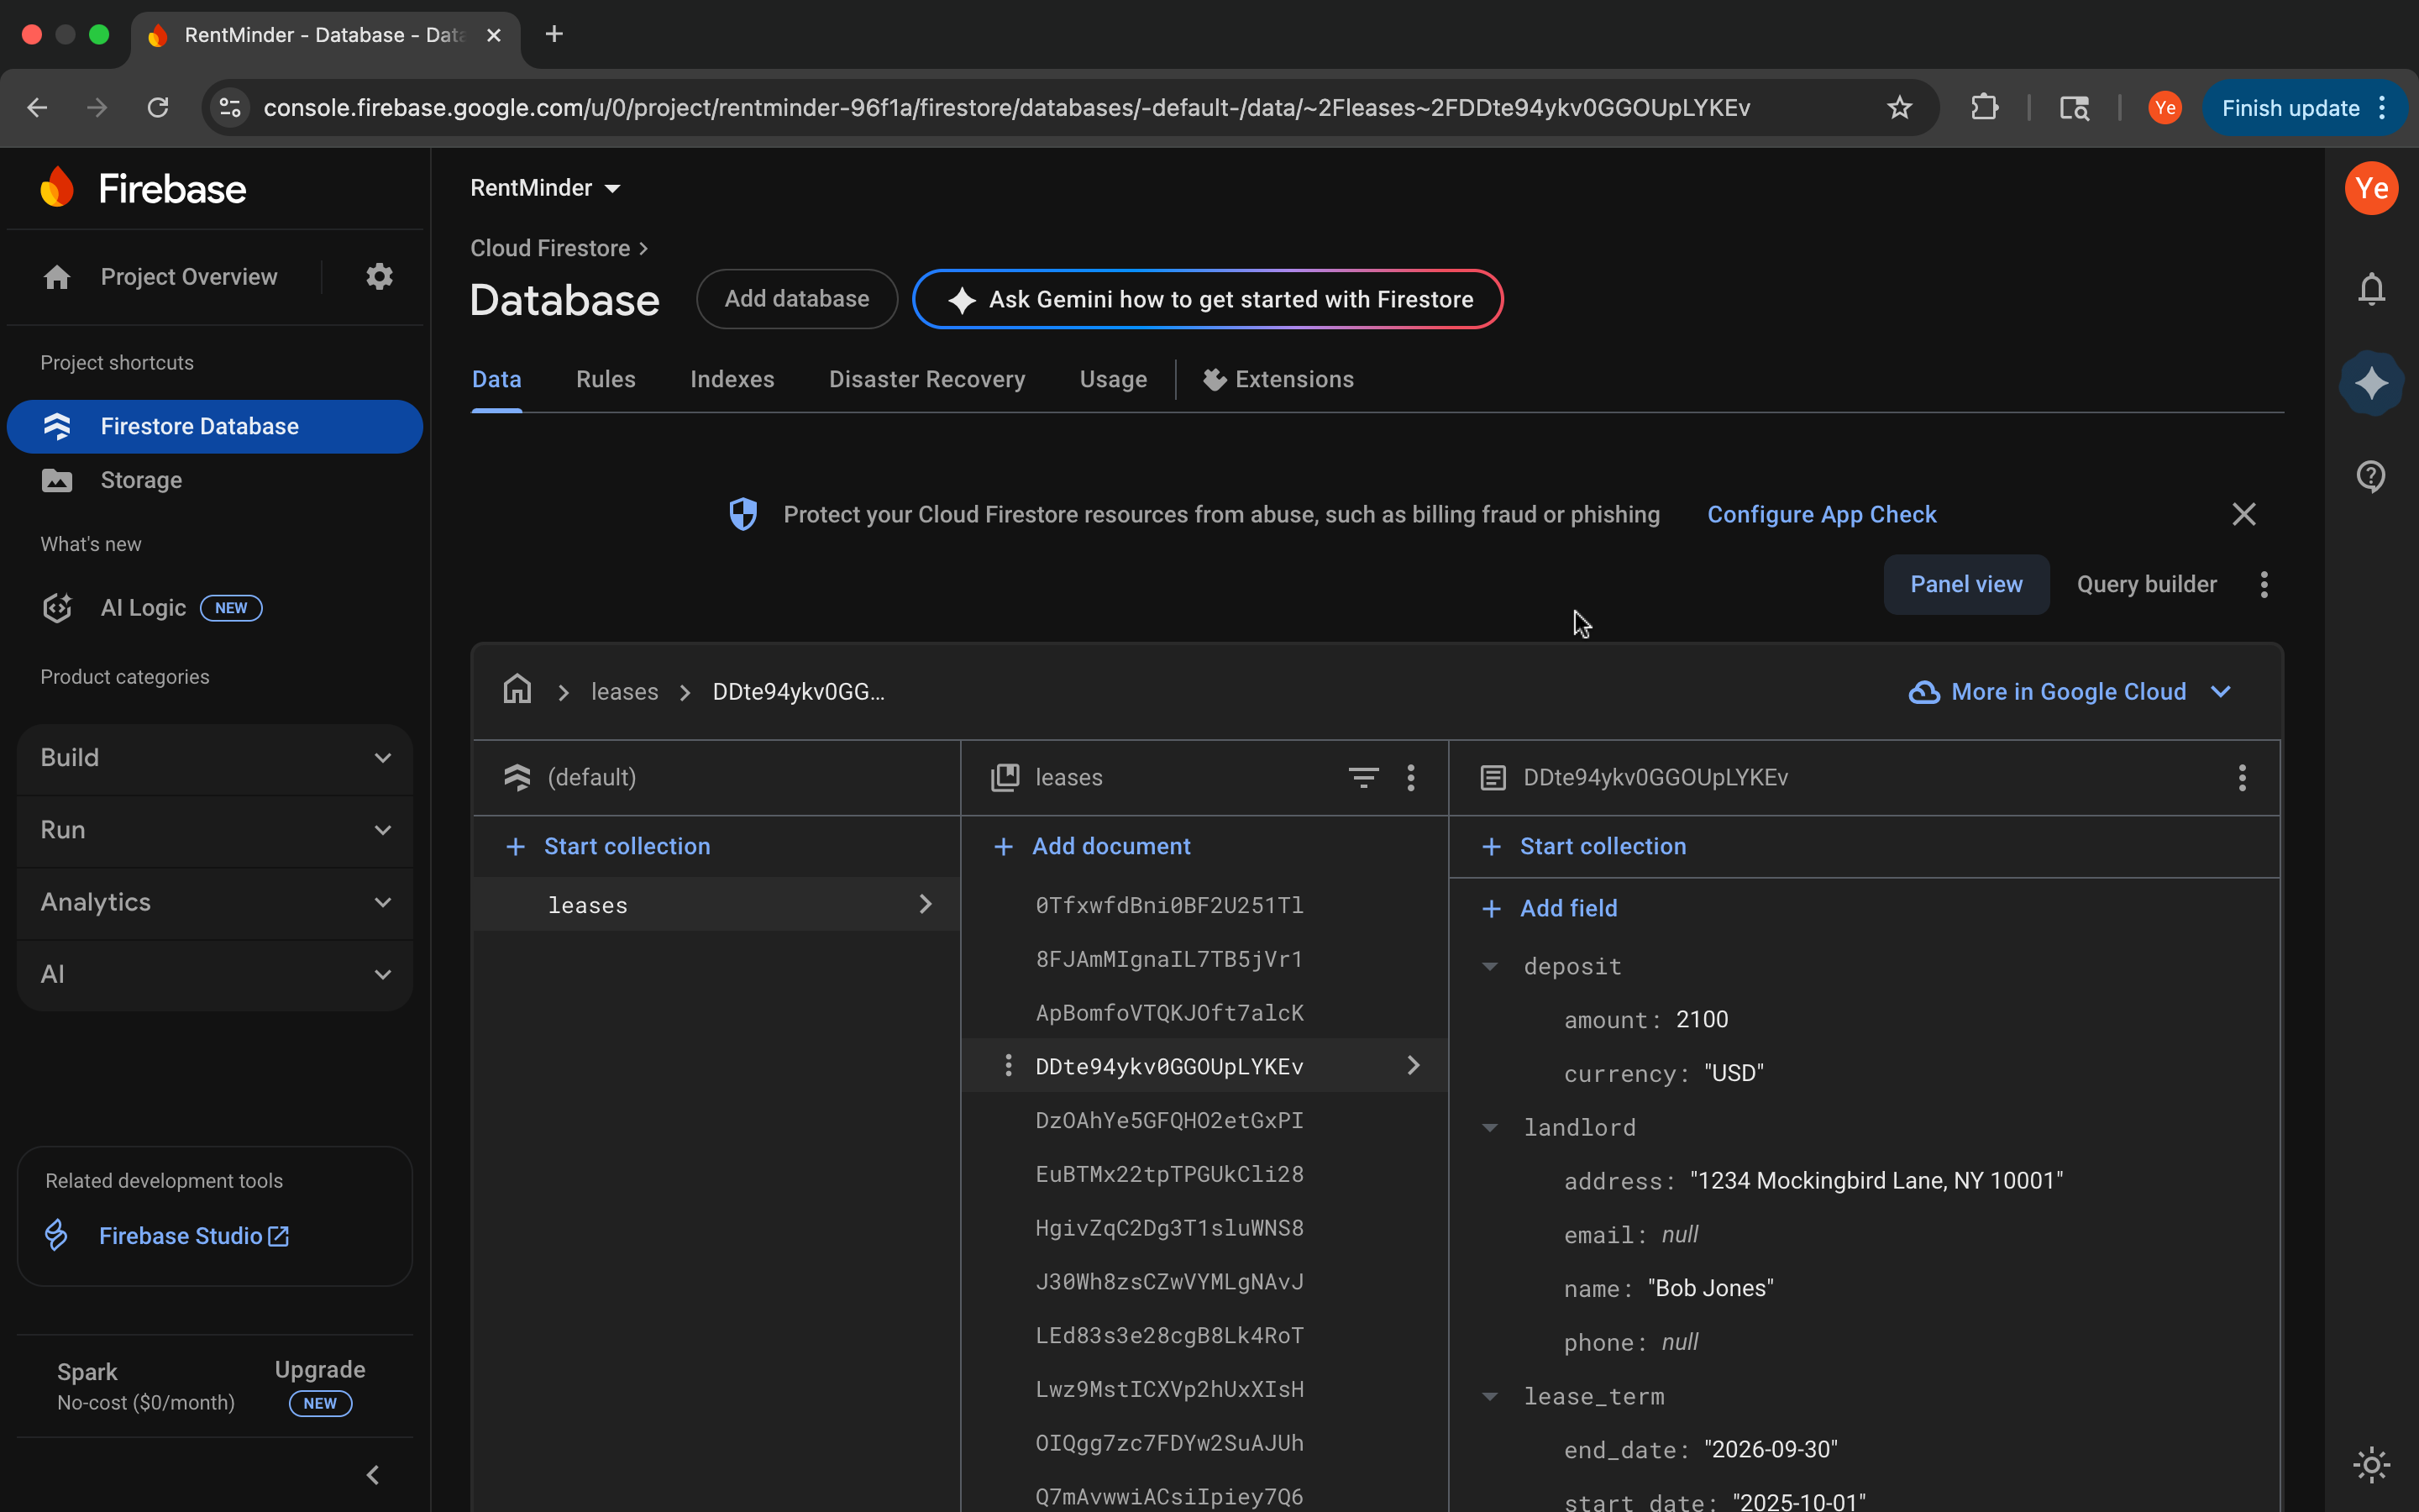Open leases collection three-dot menu
This screenshot has height=1512, width=2419.
(1410, 777)
